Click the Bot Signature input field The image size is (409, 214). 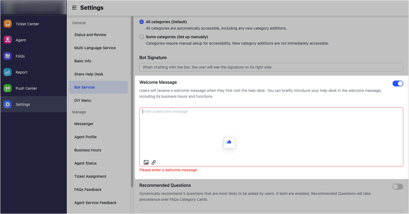coord(271,67)
